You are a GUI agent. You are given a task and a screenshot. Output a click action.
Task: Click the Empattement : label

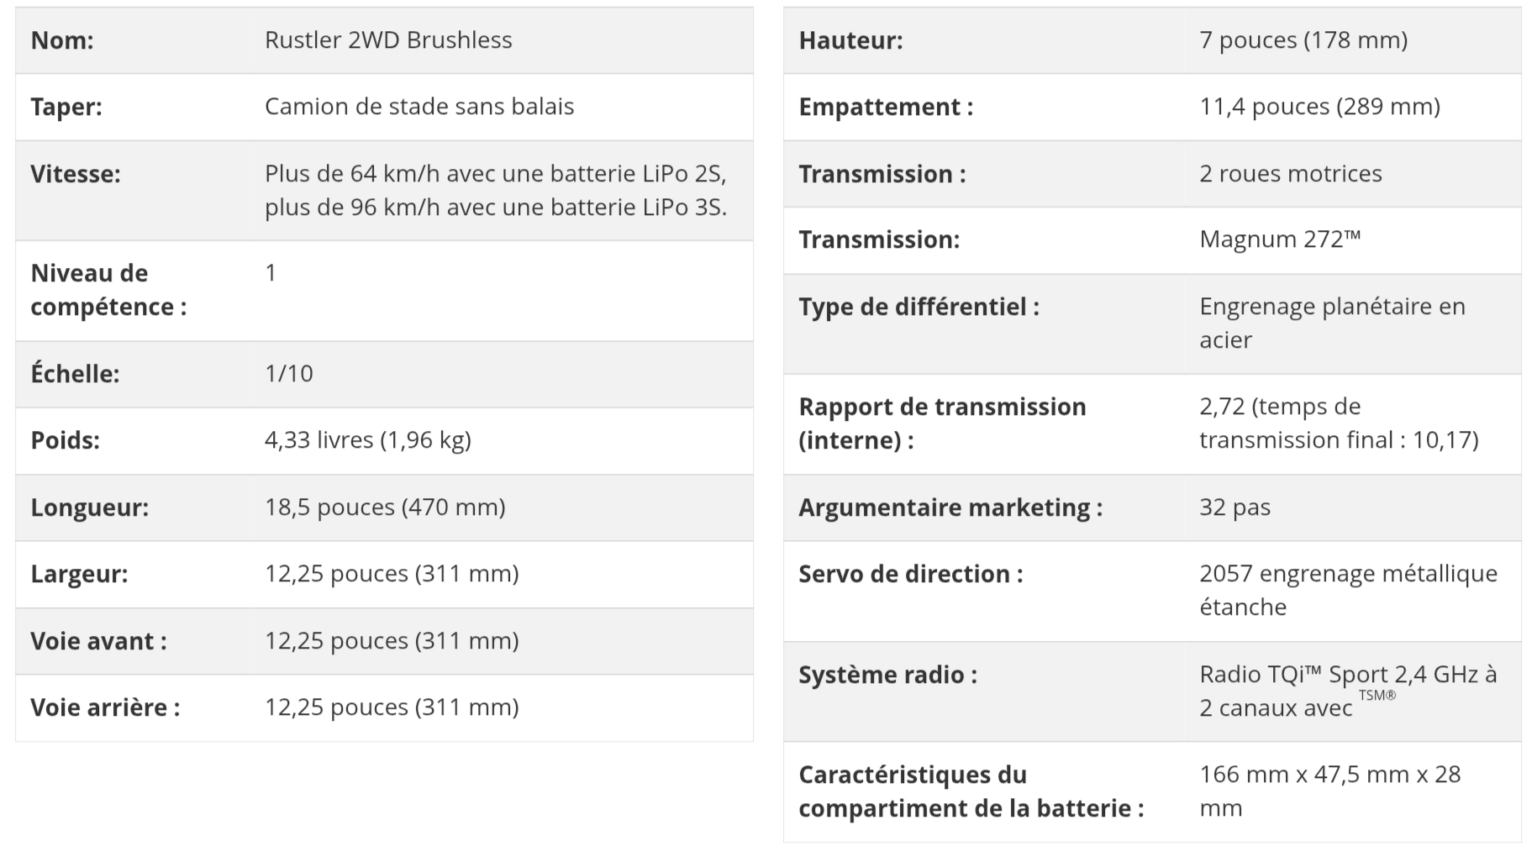(886, 107)
